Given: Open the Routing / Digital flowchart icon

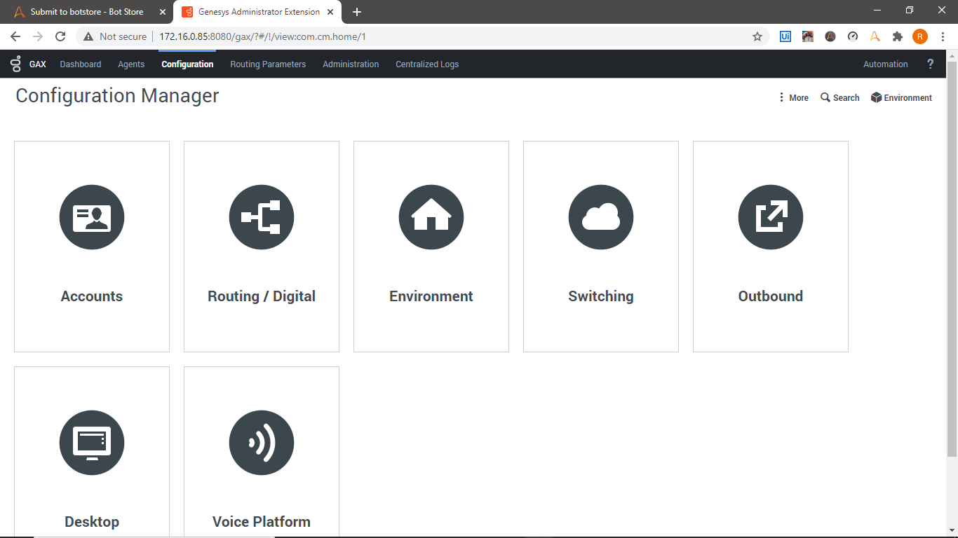Looking at the screenshot, I should tap(262, 217).
